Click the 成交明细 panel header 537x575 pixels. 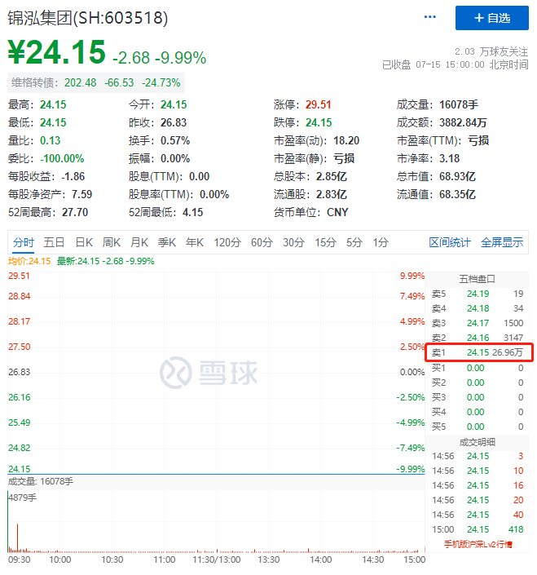(x=477, y=442)
